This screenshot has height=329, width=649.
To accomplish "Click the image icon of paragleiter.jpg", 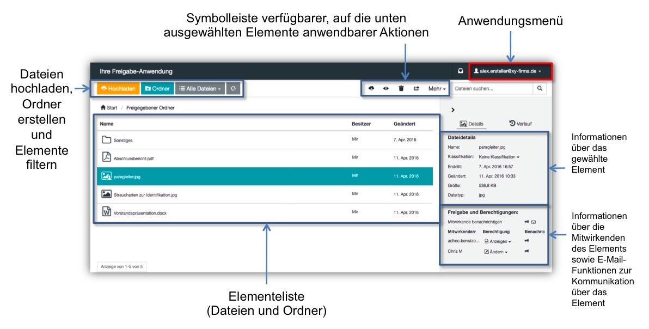I will pos(106,176).
